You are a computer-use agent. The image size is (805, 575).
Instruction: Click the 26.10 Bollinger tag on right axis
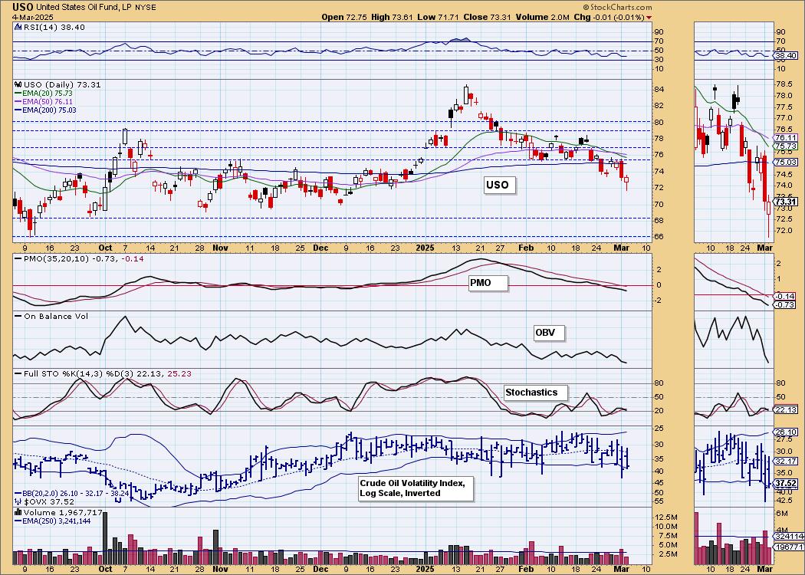click(x=786, y=432)
